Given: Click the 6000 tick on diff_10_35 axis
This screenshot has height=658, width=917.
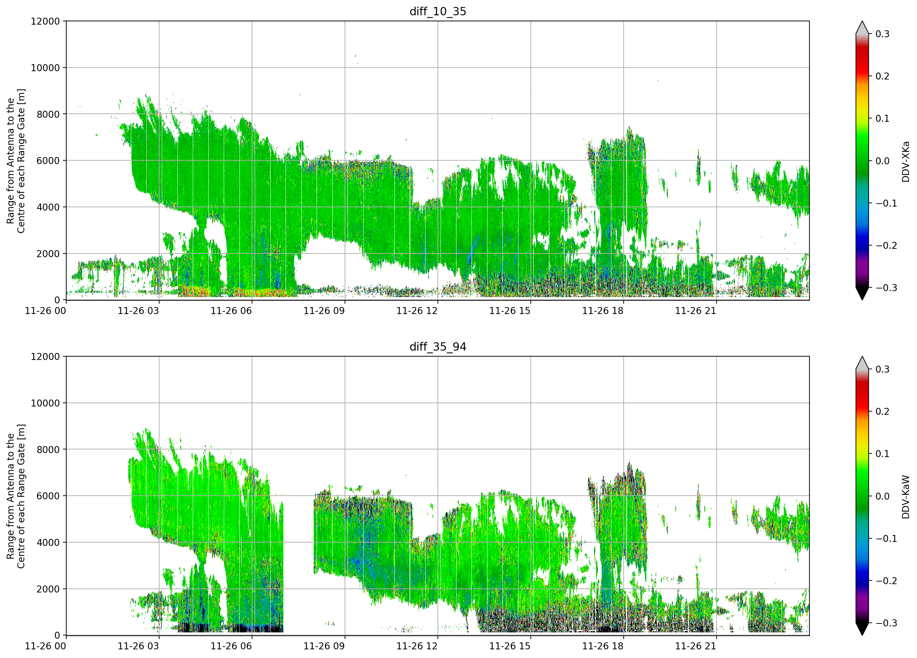Looking at the screenshot, I should pyautogui.click(x=48, y=161).
